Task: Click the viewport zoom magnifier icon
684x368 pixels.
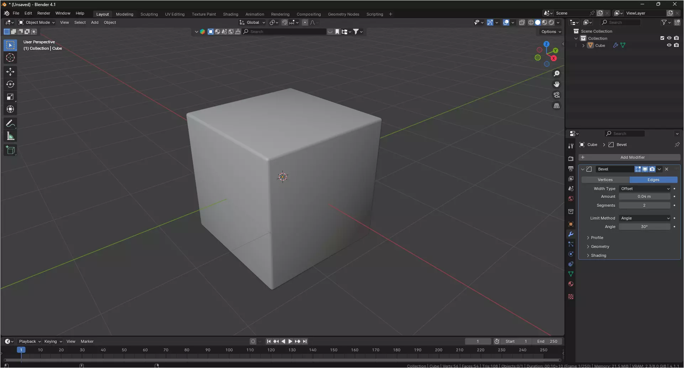Action: click(557, 74)
